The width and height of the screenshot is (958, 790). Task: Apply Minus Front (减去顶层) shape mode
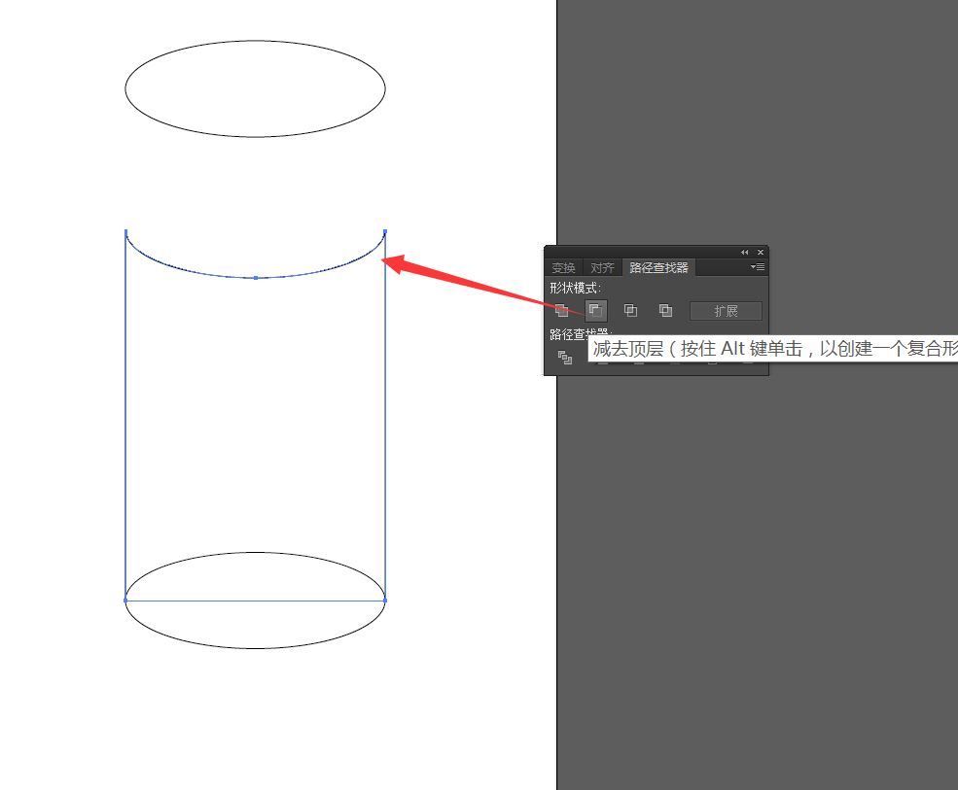(x=595, y=311)
